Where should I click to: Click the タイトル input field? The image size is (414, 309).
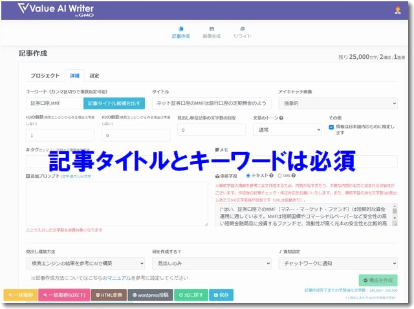coord(212,103)
